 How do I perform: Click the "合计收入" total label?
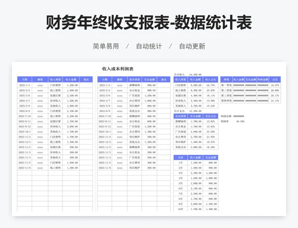point(179,74)
